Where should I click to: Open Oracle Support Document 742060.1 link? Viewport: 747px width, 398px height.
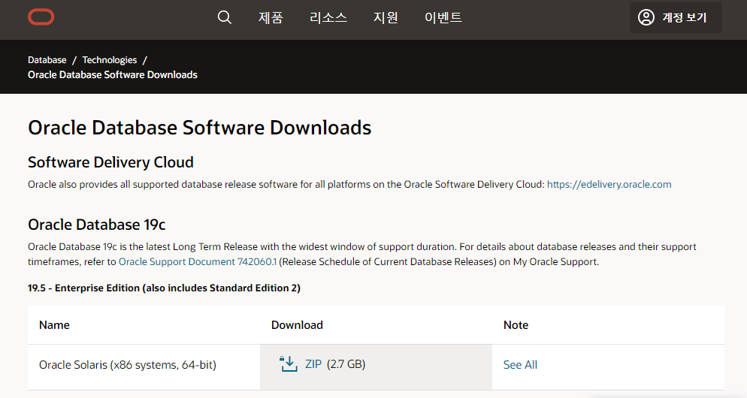tap(198, 261)
